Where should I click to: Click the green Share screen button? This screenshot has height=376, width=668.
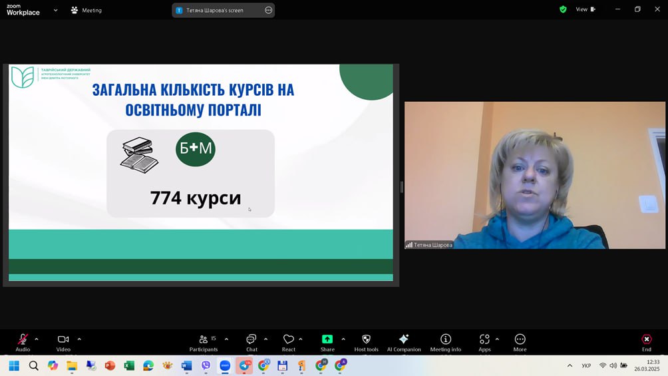pos(327,340)
